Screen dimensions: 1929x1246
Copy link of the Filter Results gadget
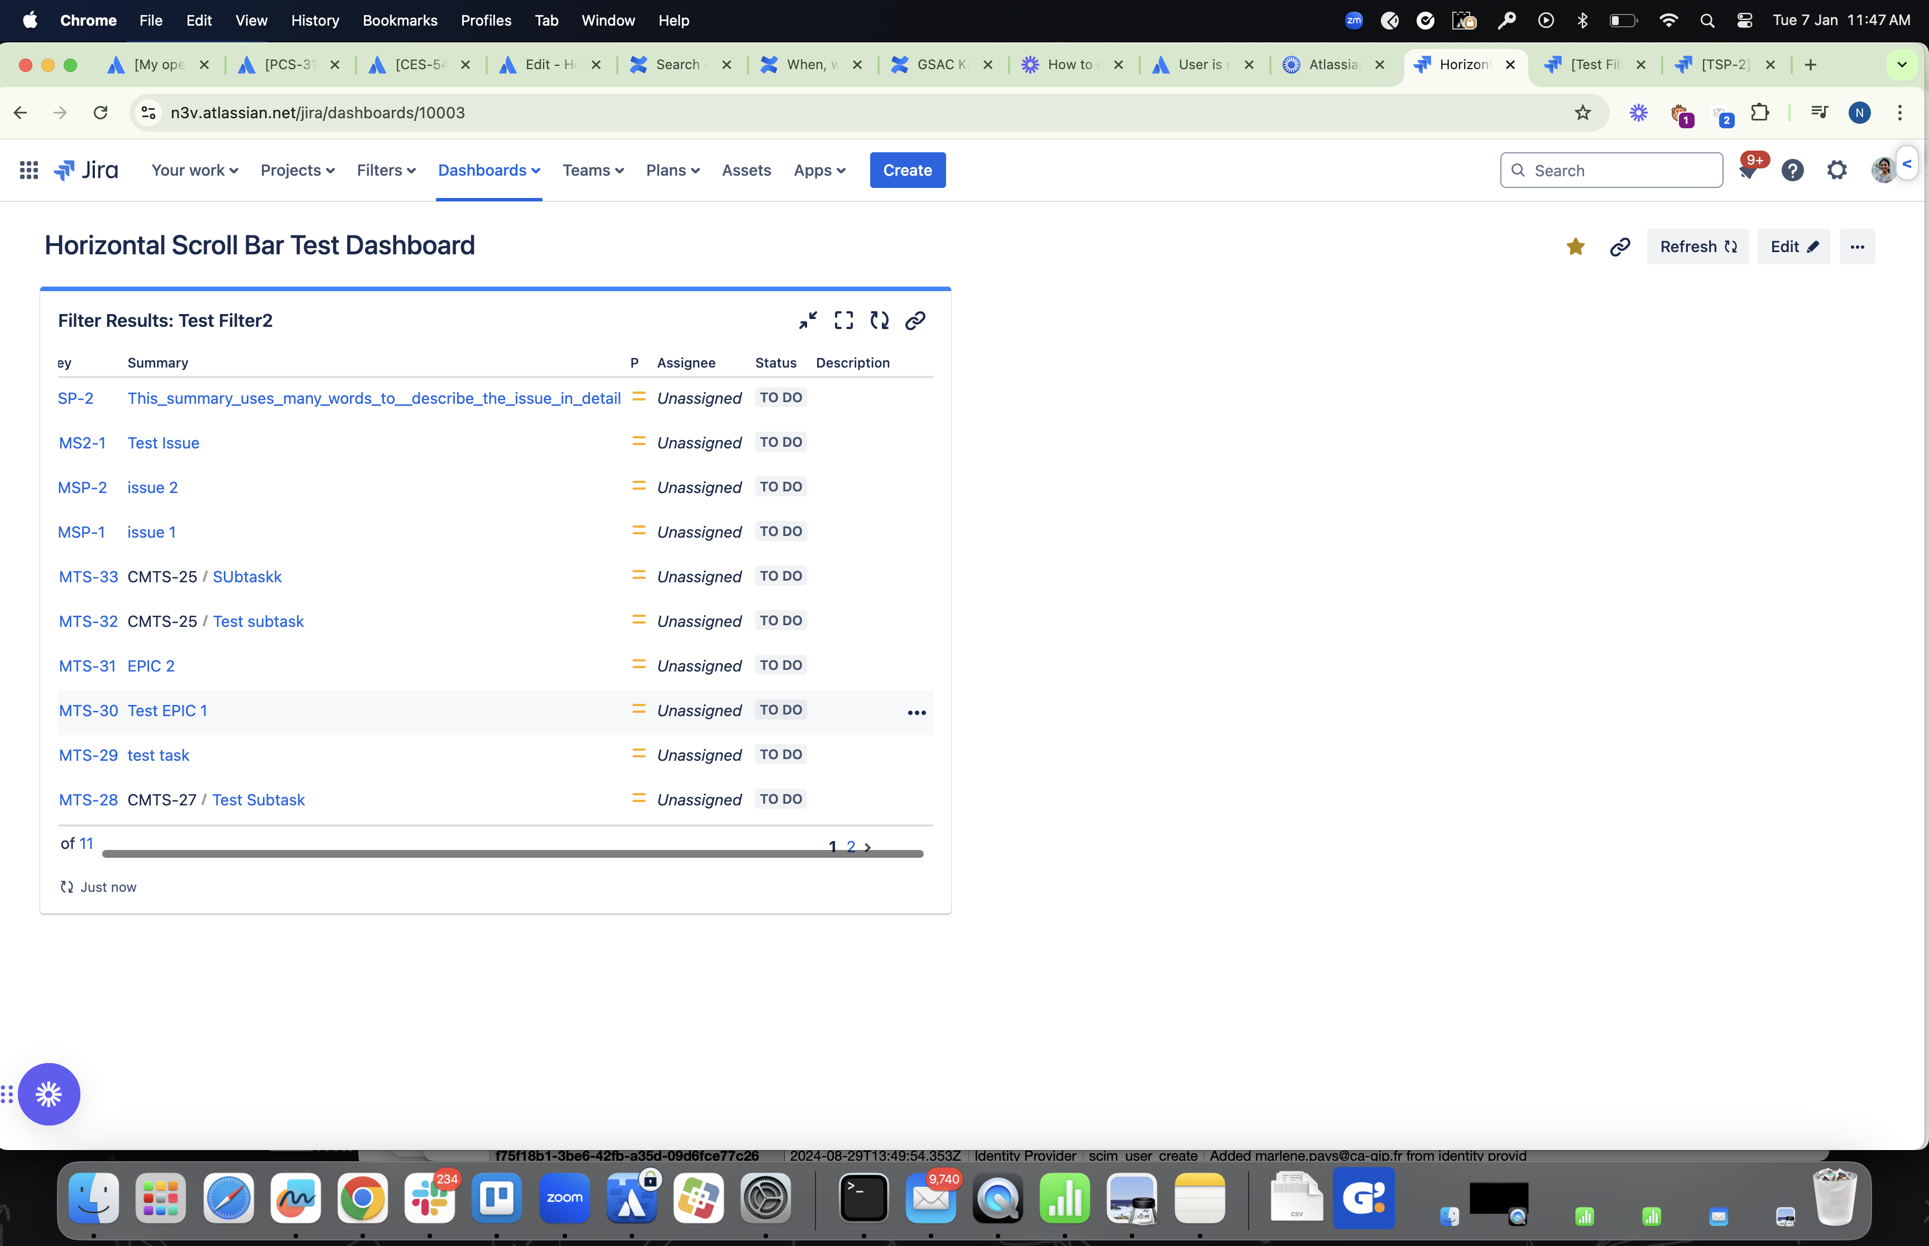point(915,320)
